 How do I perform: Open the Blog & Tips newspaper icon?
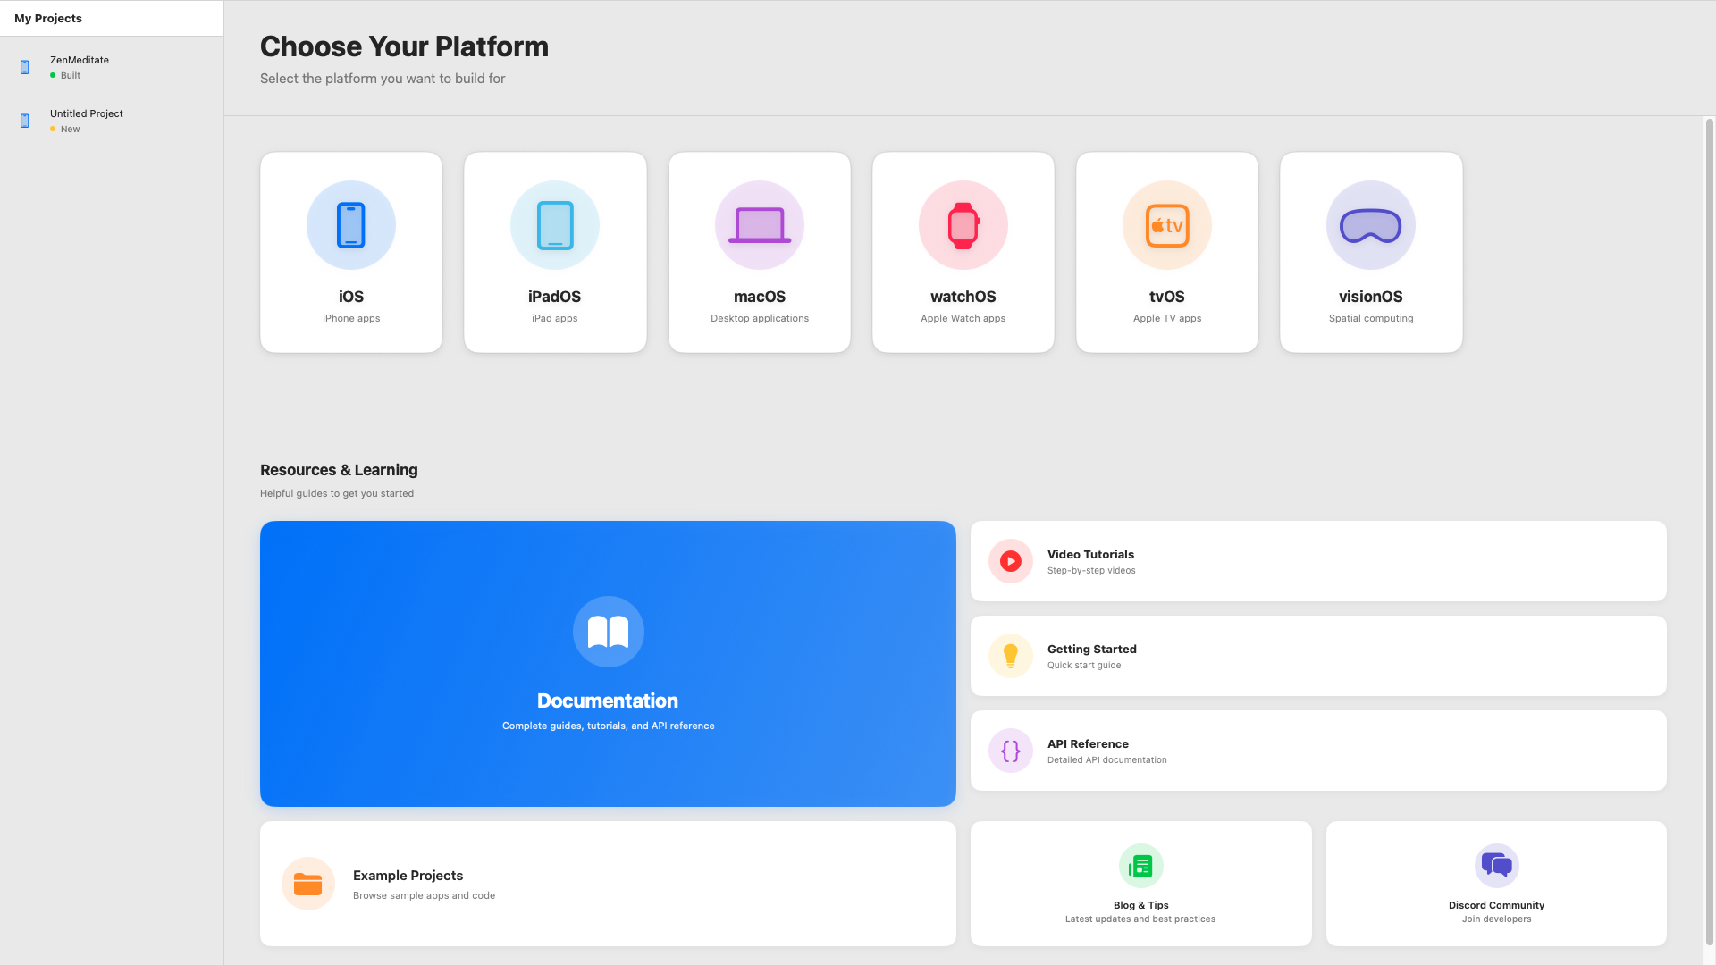1141,866
